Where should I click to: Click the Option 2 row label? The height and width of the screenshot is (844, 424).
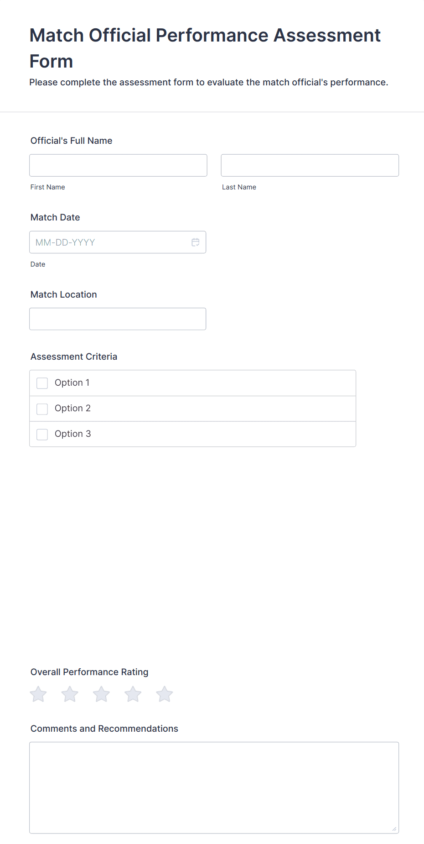tap(73, 408)
